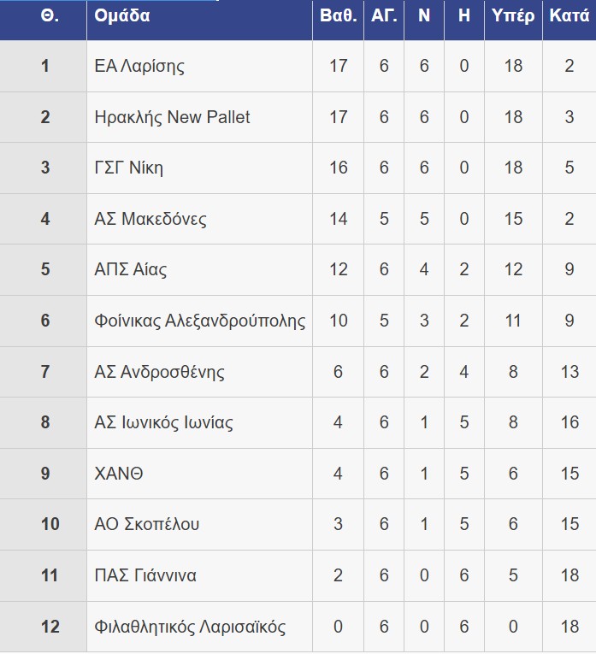The width and height of the screenshot is (596, 654).
Task: Sort by the Βαθ. column header
Action: [x=338, y=16]
